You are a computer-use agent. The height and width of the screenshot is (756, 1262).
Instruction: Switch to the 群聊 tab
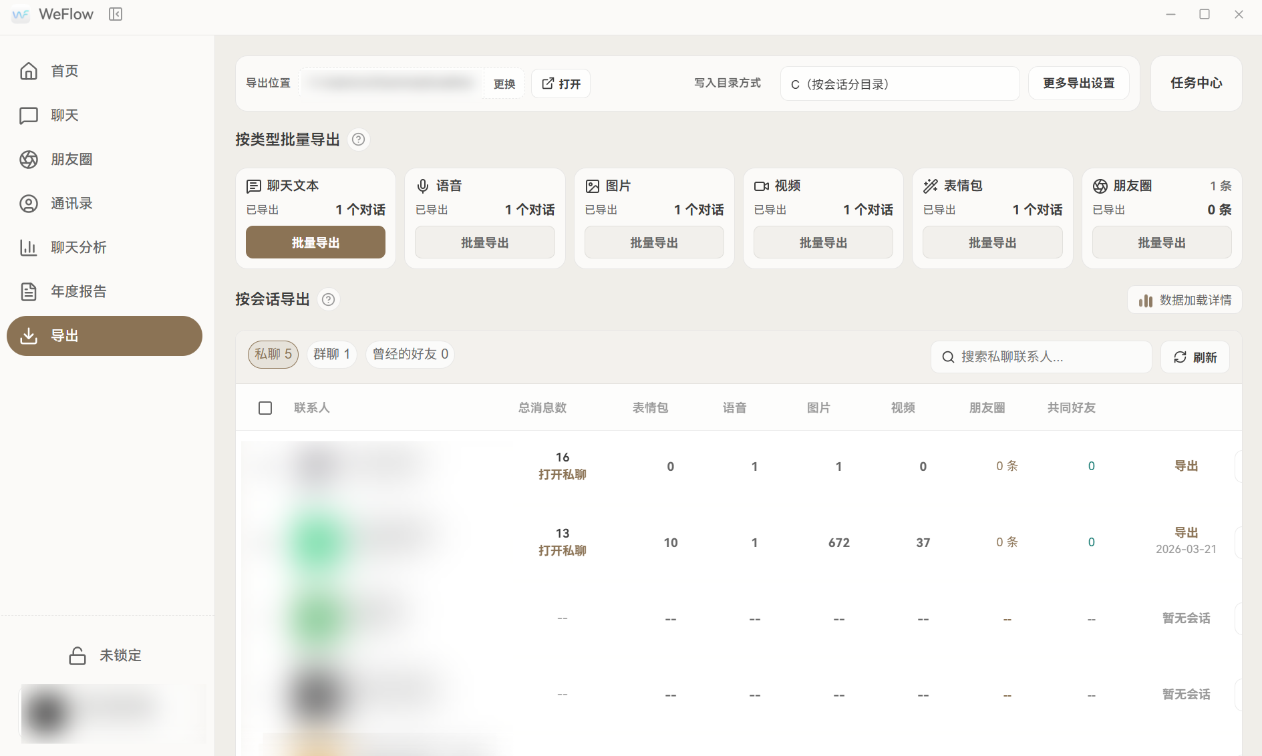pyautogui.click(x=331, y=354)
